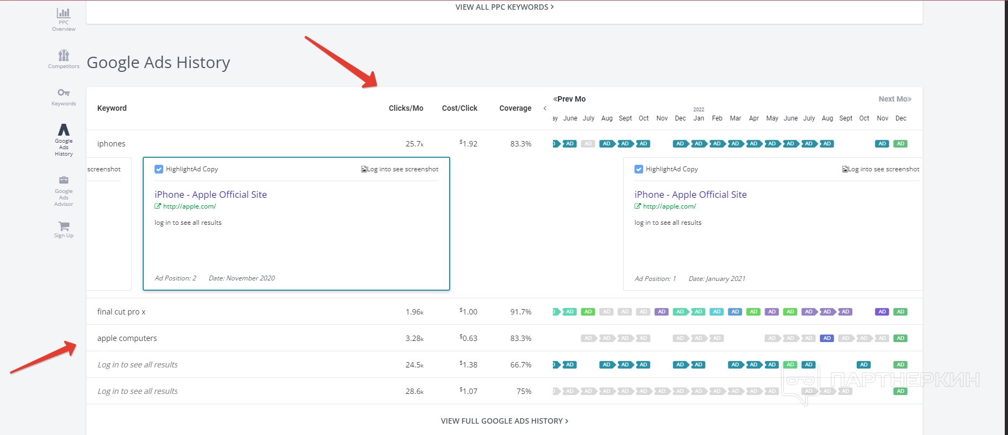This screenshot has width=1008, height=435.
Task: Toggle Highlight Ad Copy in January 2021 card
Action: (639, 169)
